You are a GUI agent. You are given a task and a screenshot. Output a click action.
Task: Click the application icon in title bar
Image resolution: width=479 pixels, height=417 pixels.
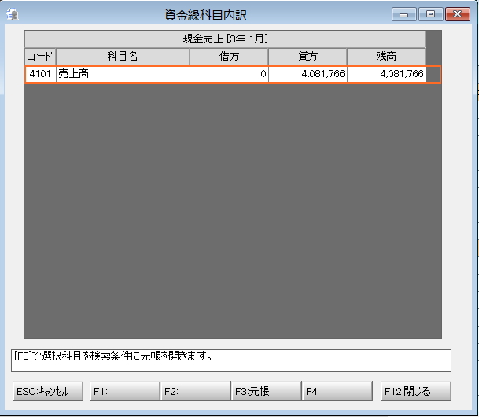click(13, 14)
